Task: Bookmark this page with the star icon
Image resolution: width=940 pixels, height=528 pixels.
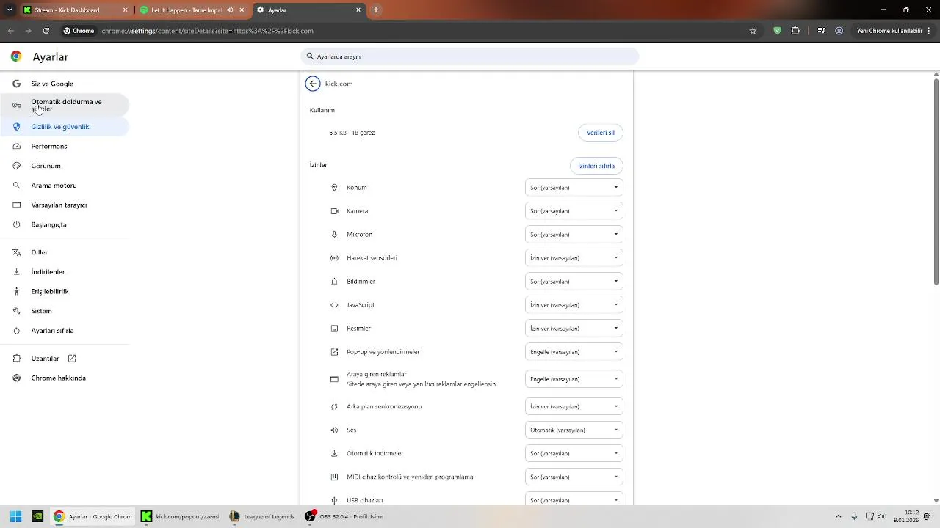Action: (753, 31)
